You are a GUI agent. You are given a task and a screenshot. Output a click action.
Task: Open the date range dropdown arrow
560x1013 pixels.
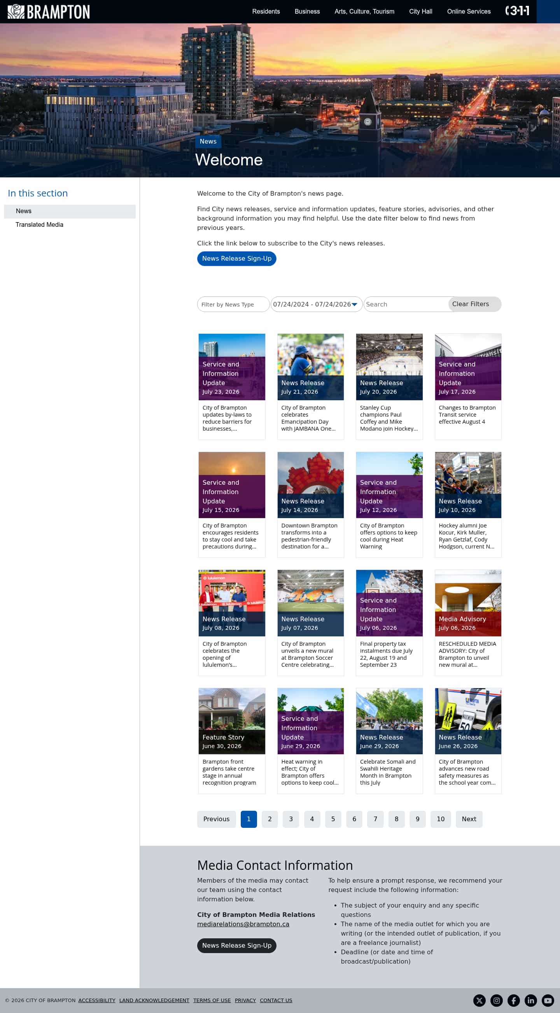pyautogui.click(x=354, y=304)
